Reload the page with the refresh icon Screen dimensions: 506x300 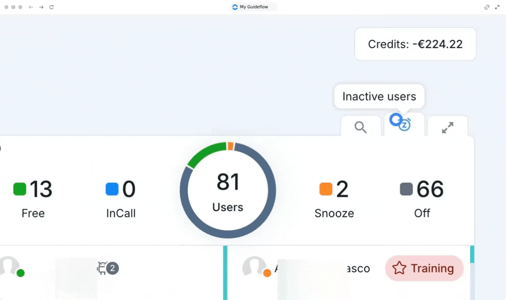52,7
